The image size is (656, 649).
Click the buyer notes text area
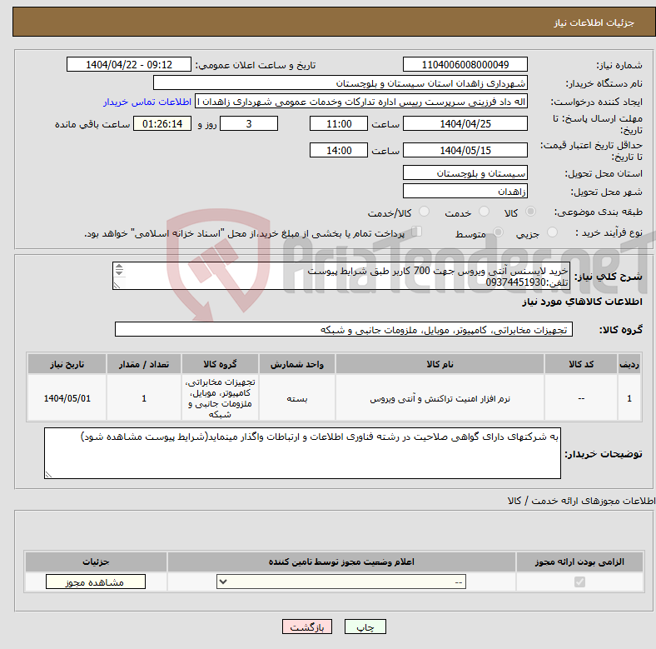302,453
